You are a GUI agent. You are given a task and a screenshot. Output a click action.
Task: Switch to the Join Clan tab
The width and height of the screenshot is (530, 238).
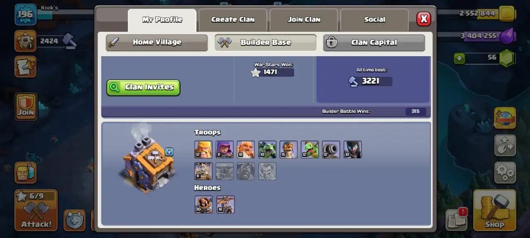click(x=304, y=19)
